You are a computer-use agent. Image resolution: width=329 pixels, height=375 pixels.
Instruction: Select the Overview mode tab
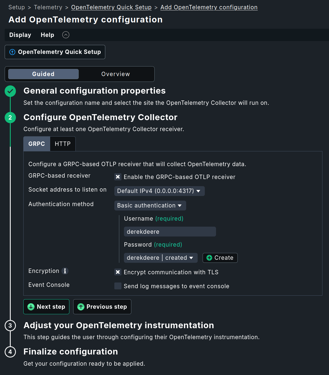point(116,74)
